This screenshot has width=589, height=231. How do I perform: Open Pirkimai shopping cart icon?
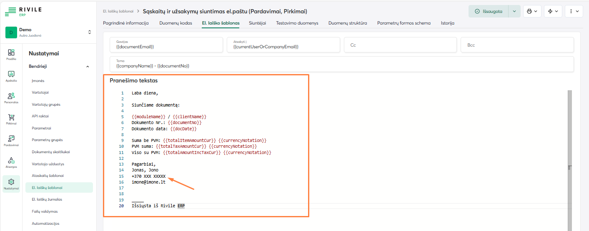pyautogui.click(x=11, y=118)
